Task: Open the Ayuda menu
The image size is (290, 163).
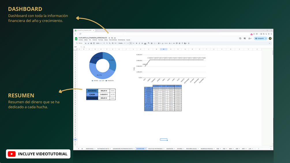Action: click(x=128, y=40)
